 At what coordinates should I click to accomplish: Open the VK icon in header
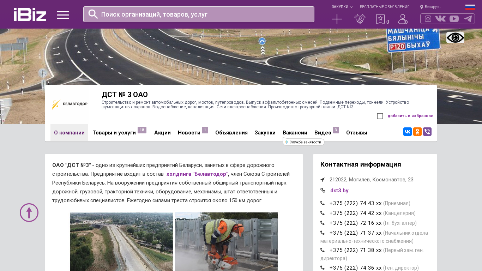point(440,19)
